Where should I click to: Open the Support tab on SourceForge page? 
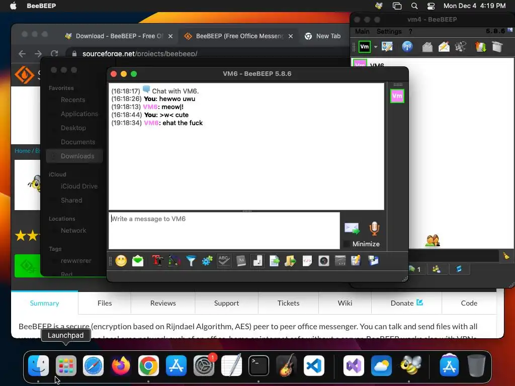226,303
